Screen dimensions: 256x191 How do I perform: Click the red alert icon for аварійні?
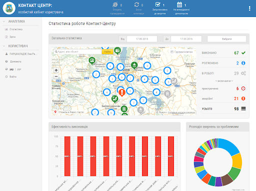(x=243, y=98)
